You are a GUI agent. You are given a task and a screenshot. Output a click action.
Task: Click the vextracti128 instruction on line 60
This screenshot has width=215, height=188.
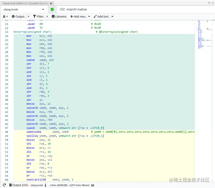(x=36, y=179)
